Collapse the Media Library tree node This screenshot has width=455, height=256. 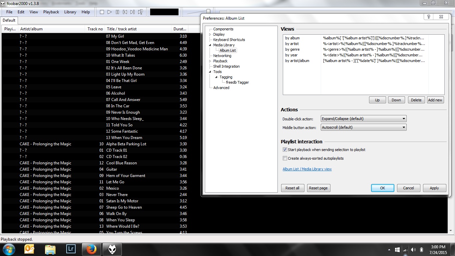210,45
